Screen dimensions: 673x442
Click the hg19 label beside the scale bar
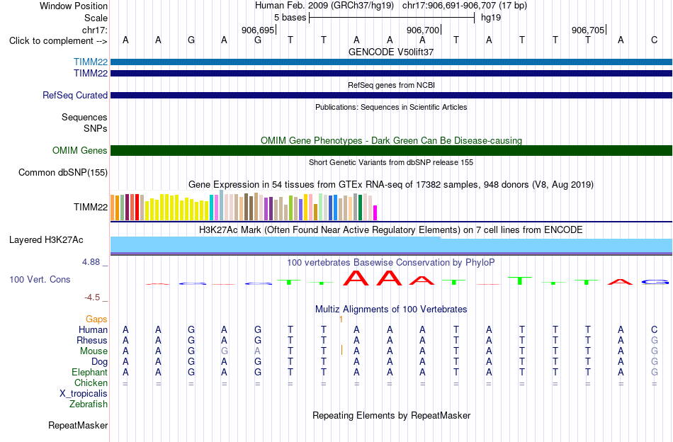[491, 18]
